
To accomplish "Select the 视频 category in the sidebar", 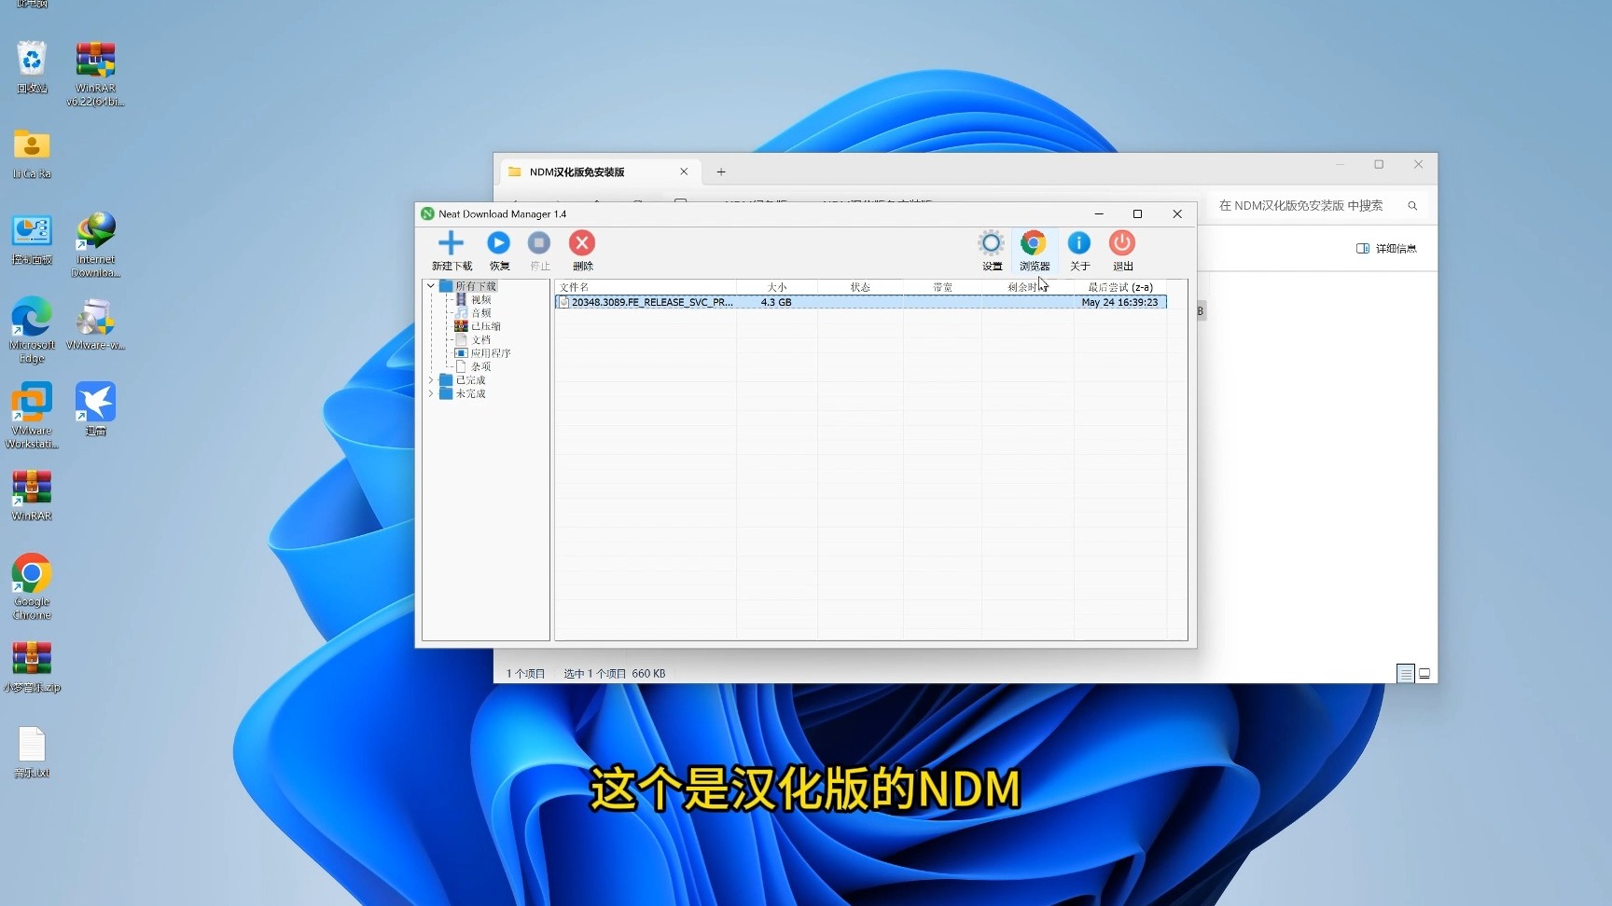I will [x=481, y=298].
